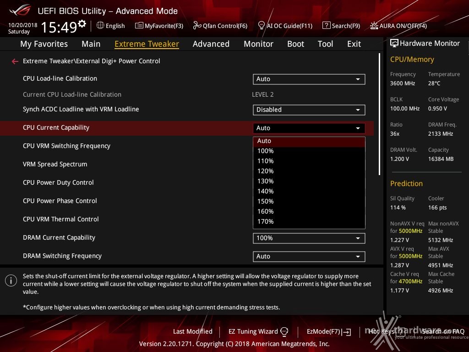
Task: Click the 15:49 clock time
Action: [x=59, y=27]
